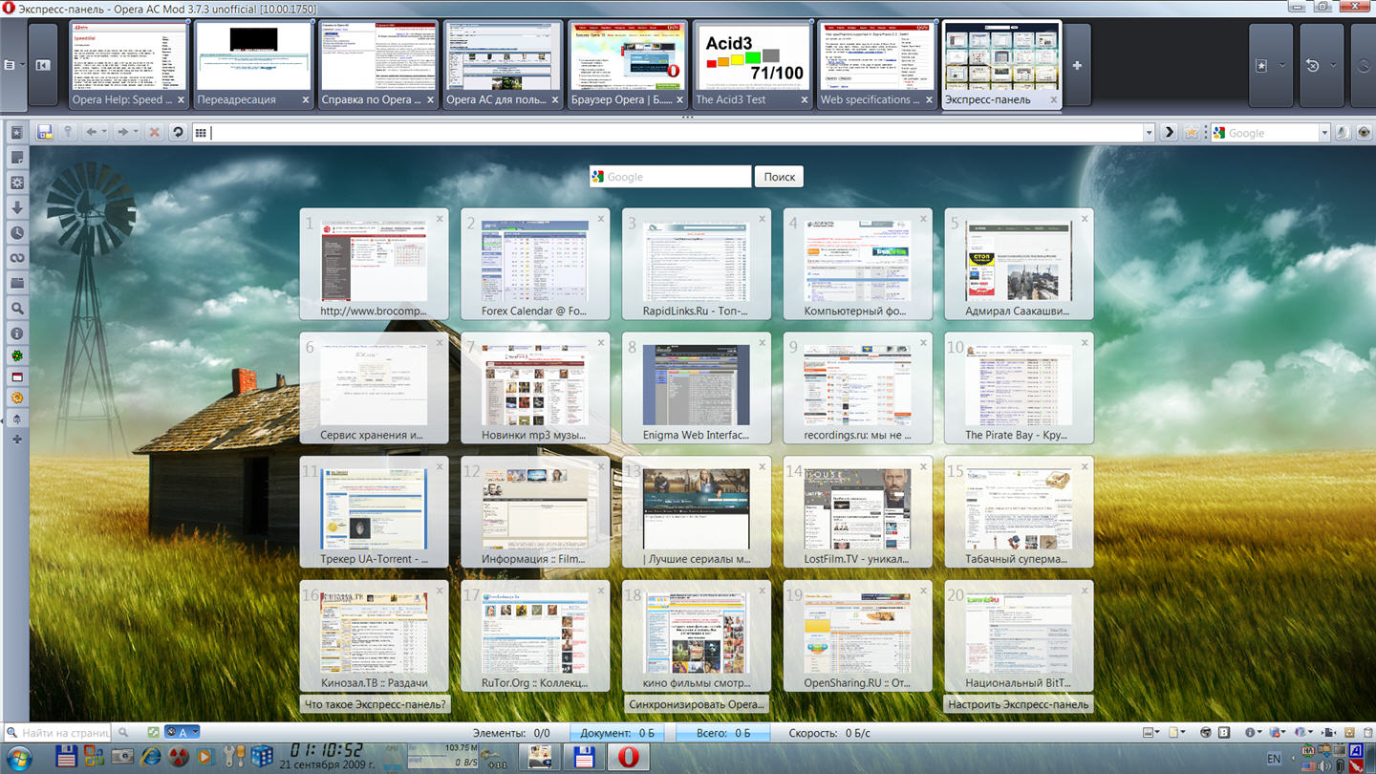Open new tab with plus button

point(1077,66)
